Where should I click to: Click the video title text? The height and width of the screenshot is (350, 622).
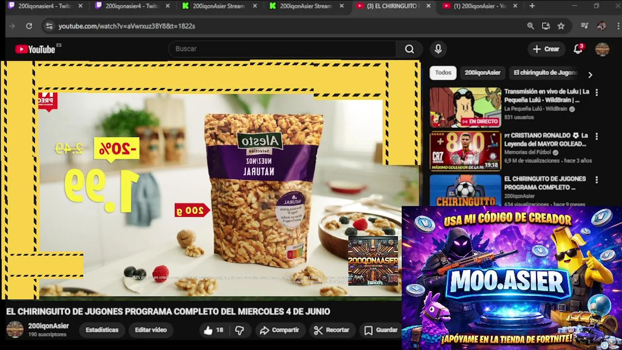168,312
